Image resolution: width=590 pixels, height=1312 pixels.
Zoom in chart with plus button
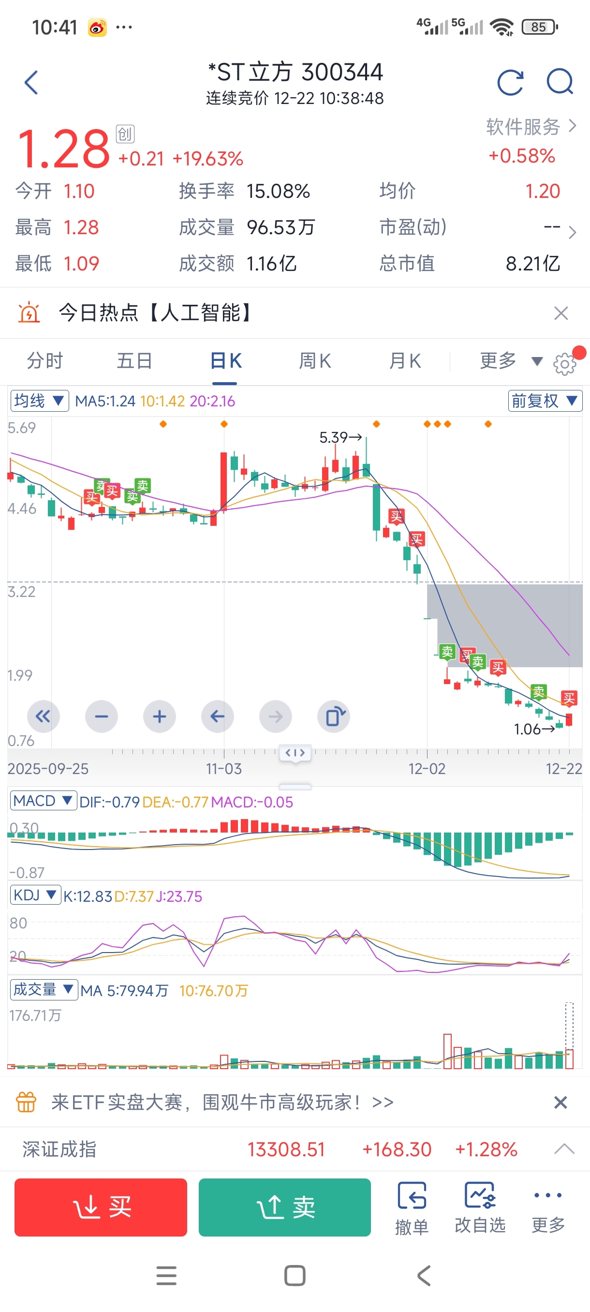(x=159, y=716)
